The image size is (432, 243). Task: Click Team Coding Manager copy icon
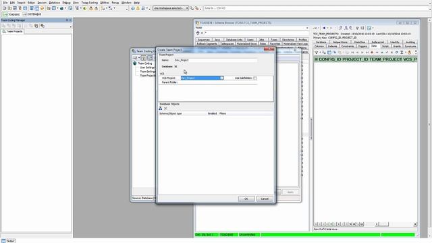[x=36, y=26]
